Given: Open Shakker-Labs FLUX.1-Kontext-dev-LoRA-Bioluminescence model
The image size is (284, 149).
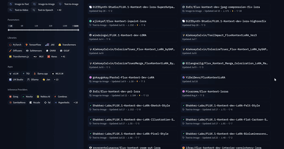Looking at the screenshot, I should 226,136.
